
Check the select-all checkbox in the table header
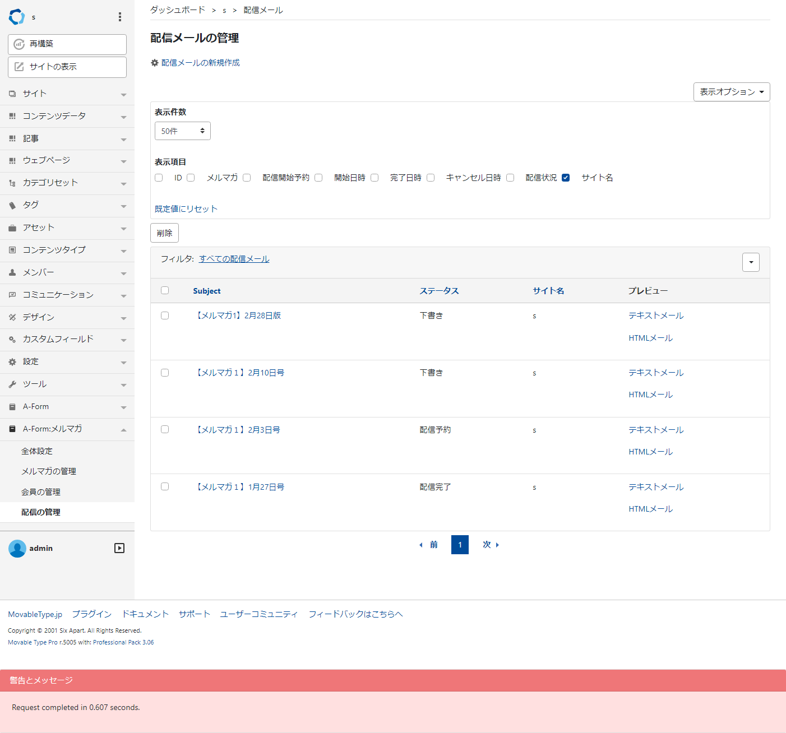pyautogui.click(x=164, y=290)
